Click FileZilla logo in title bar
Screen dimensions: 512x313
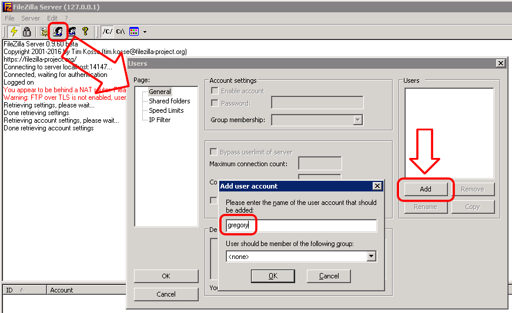click(x=7, y=7)
